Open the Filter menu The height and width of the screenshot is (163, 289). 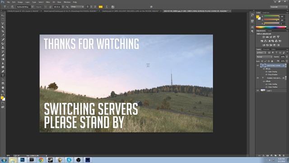pyautogui.click(x=48, y=2)
